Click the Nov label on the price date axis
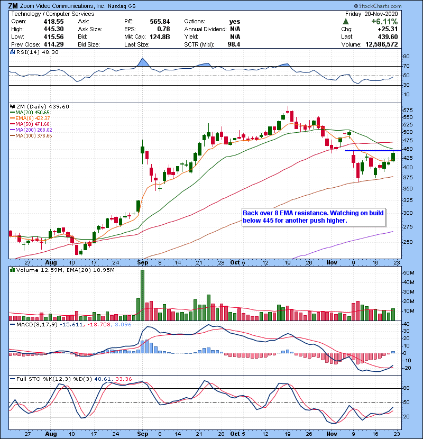The width and height of the screenshot is (423, 439). (332, 262)
